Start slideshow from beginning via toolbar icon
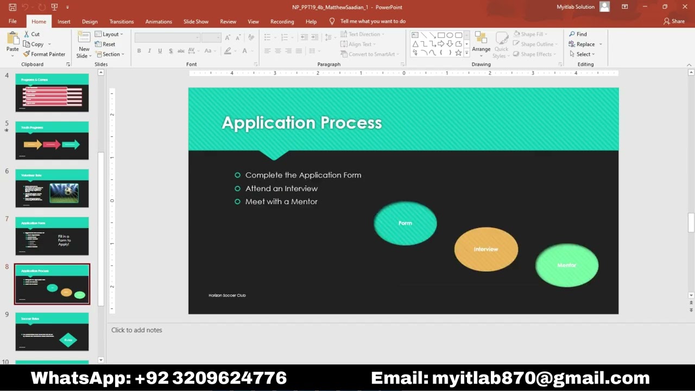 tap(54, 7)
